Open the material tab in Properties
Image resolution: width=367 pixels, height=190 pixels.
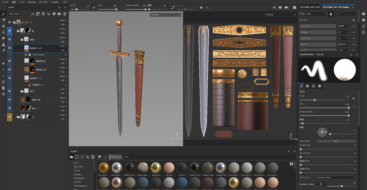click(x=319, y=86)
